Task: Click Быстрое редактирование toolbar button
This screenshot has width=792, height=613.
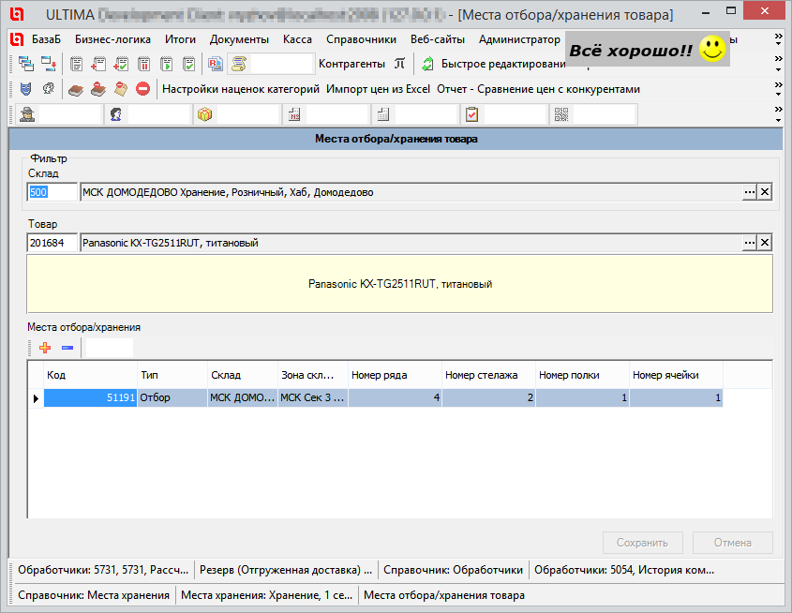Action: click(x=503, y=64)
